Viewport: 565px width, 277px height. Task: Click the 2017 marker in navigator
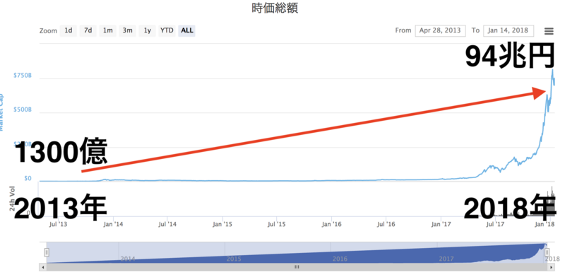point(446,259)
